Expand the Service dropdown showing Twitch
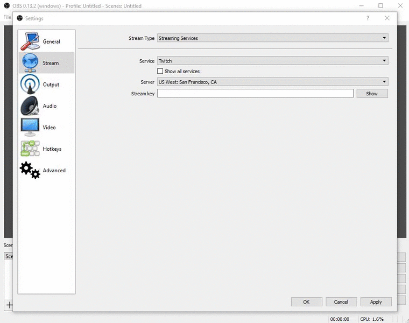The height and width of the screenshot is (323, 409). pos(273,60)
